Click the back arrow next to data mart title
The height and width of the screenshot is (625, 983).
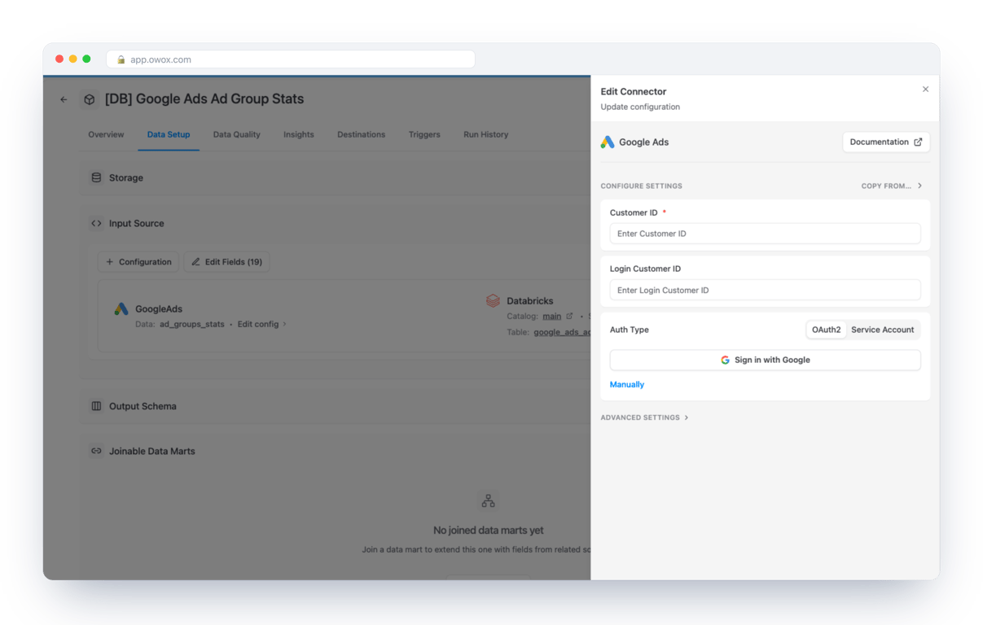tap(64, 99)
